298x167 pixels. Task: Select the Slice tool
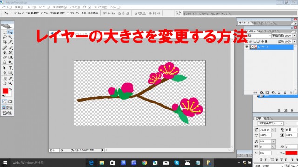pyautogui.click(x=10, y=42)
